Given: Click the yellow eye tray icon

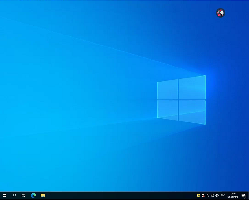Looking at the screenshot, I should pyautogui.click(x=198, y=196).
